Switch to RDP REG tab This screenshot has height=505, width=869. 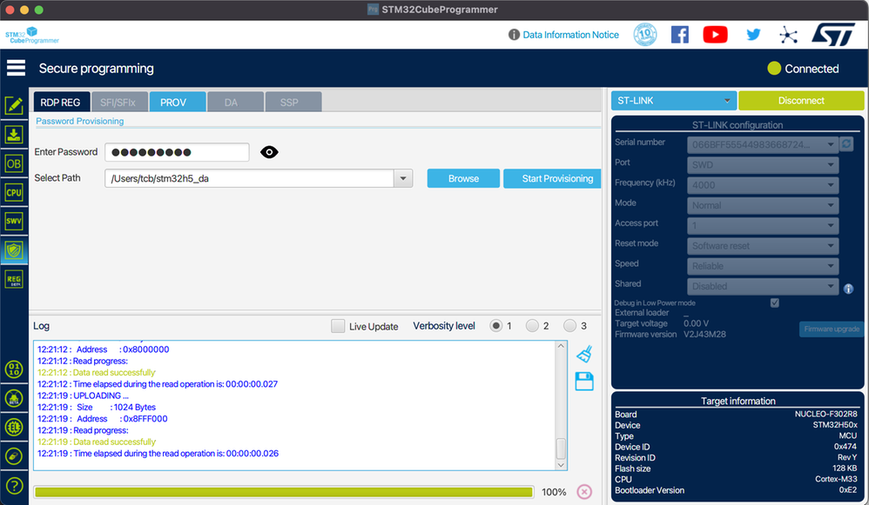(62, 103)
